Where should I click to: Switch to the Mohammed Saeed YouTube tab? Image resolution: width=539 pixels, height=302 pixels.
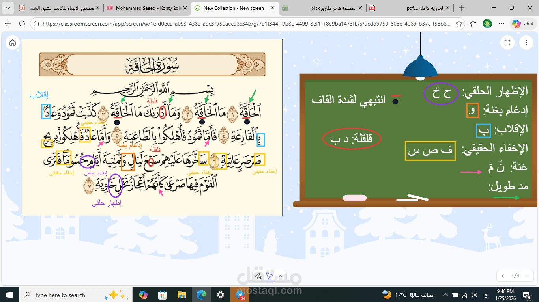(x=148, y=8)
